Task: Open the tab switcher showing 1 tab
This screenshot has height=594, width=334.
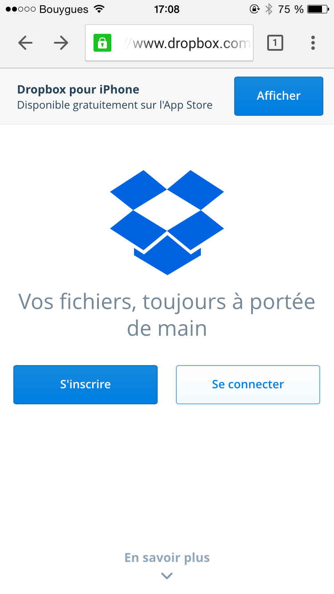Action: 275,43
